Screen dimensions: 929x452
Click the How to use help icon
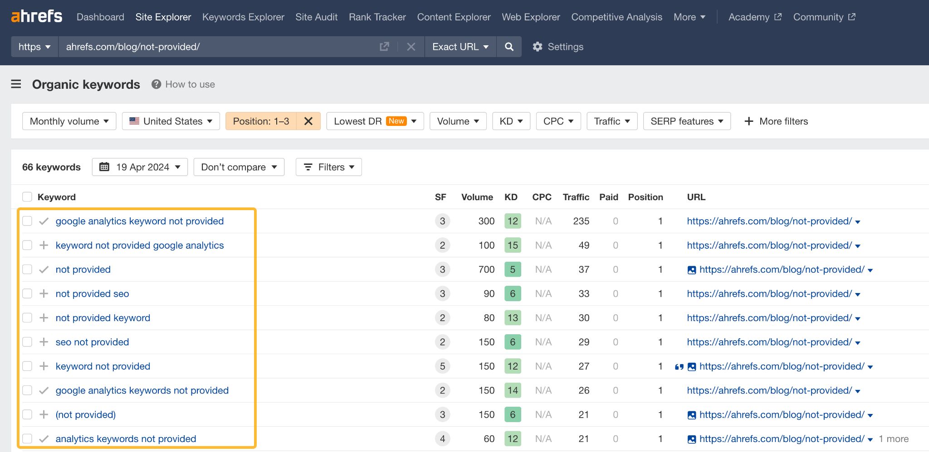(x=156, y=84)
